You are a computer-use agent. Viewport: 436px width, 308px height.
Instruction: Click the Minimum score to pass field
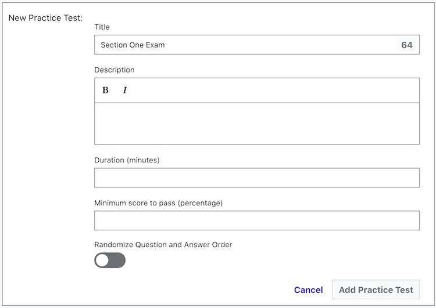tap(256, 220)
